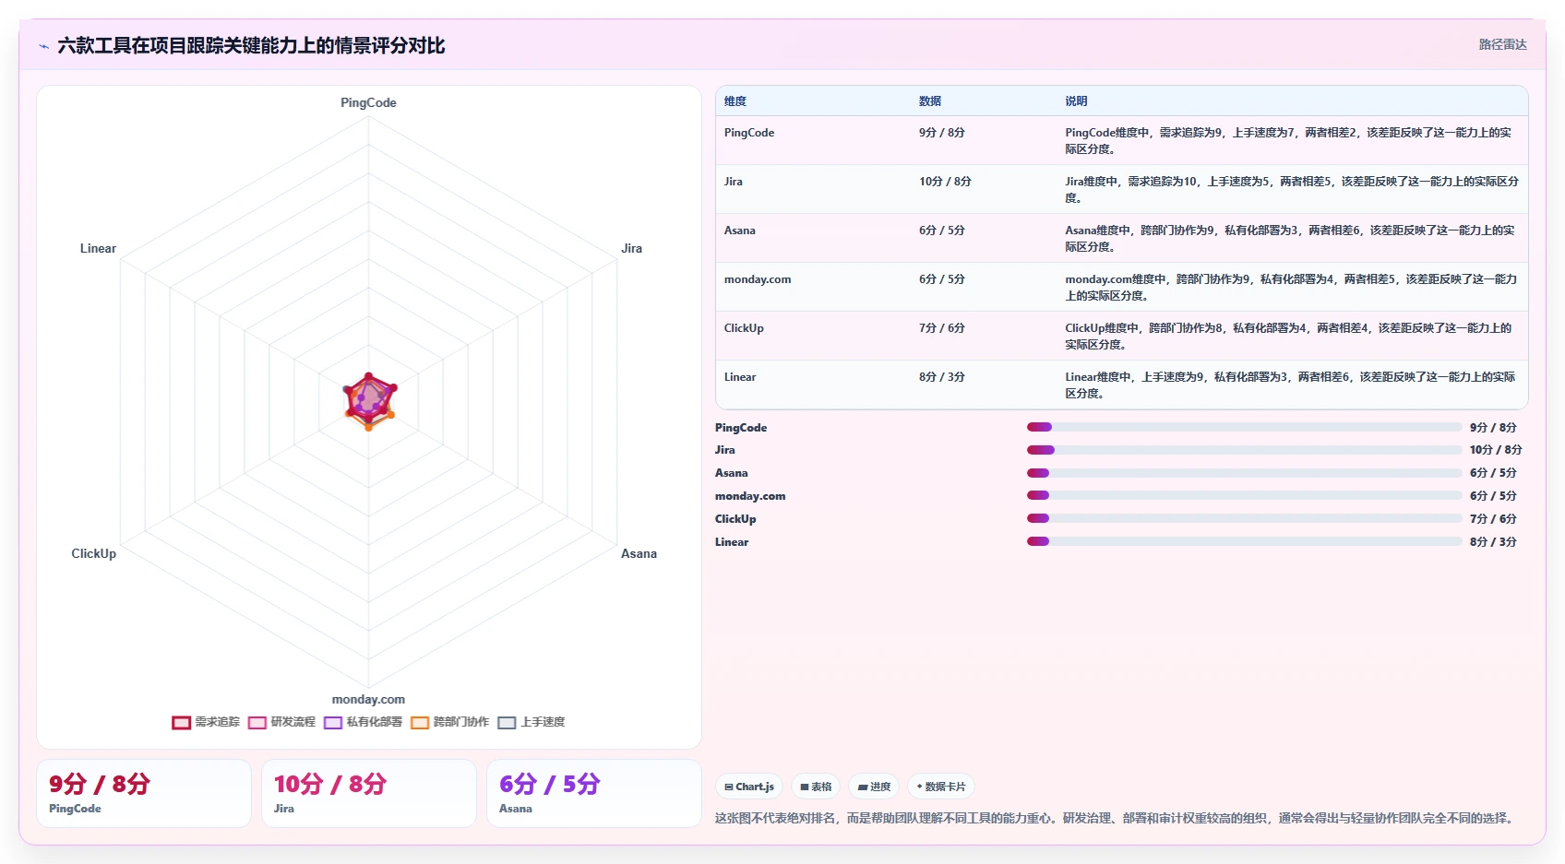Click the orange 跨部门协作 legend swatch

pyautogui.click(x=420, y=723)
